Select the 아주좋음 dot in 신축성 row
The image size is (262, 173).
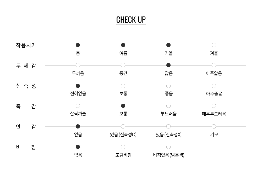214,86
